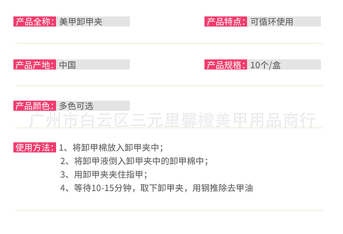Select the 多色可选 color value

coord(76,106)
